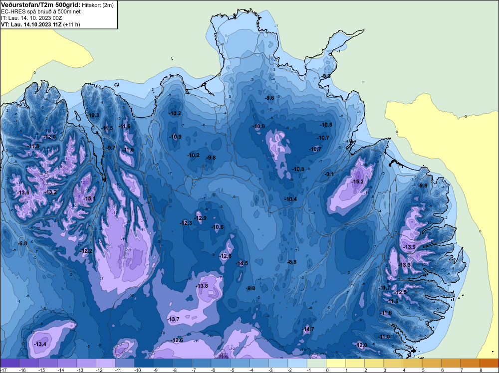499x373 pixels.
Task: Click the -10.3 temperature value
Action: click(x=93, y=115)
